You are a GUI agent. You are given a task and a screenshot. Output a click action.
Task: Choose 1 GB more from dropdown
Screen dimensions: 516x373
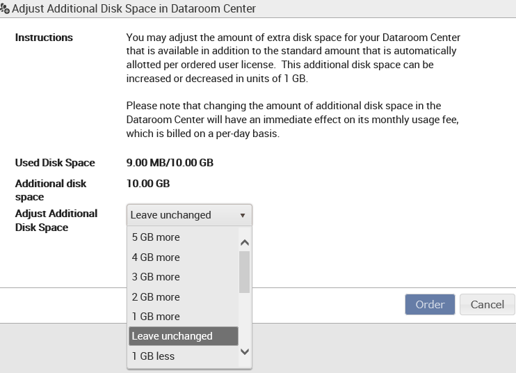[184, 317]
